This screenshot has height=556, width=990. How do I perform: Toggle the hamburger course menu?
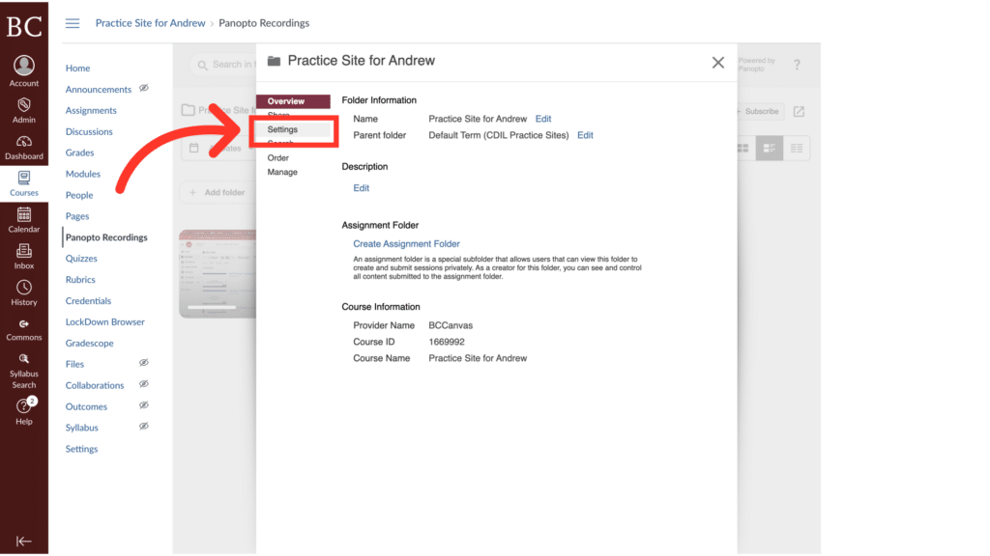point(73,23)
